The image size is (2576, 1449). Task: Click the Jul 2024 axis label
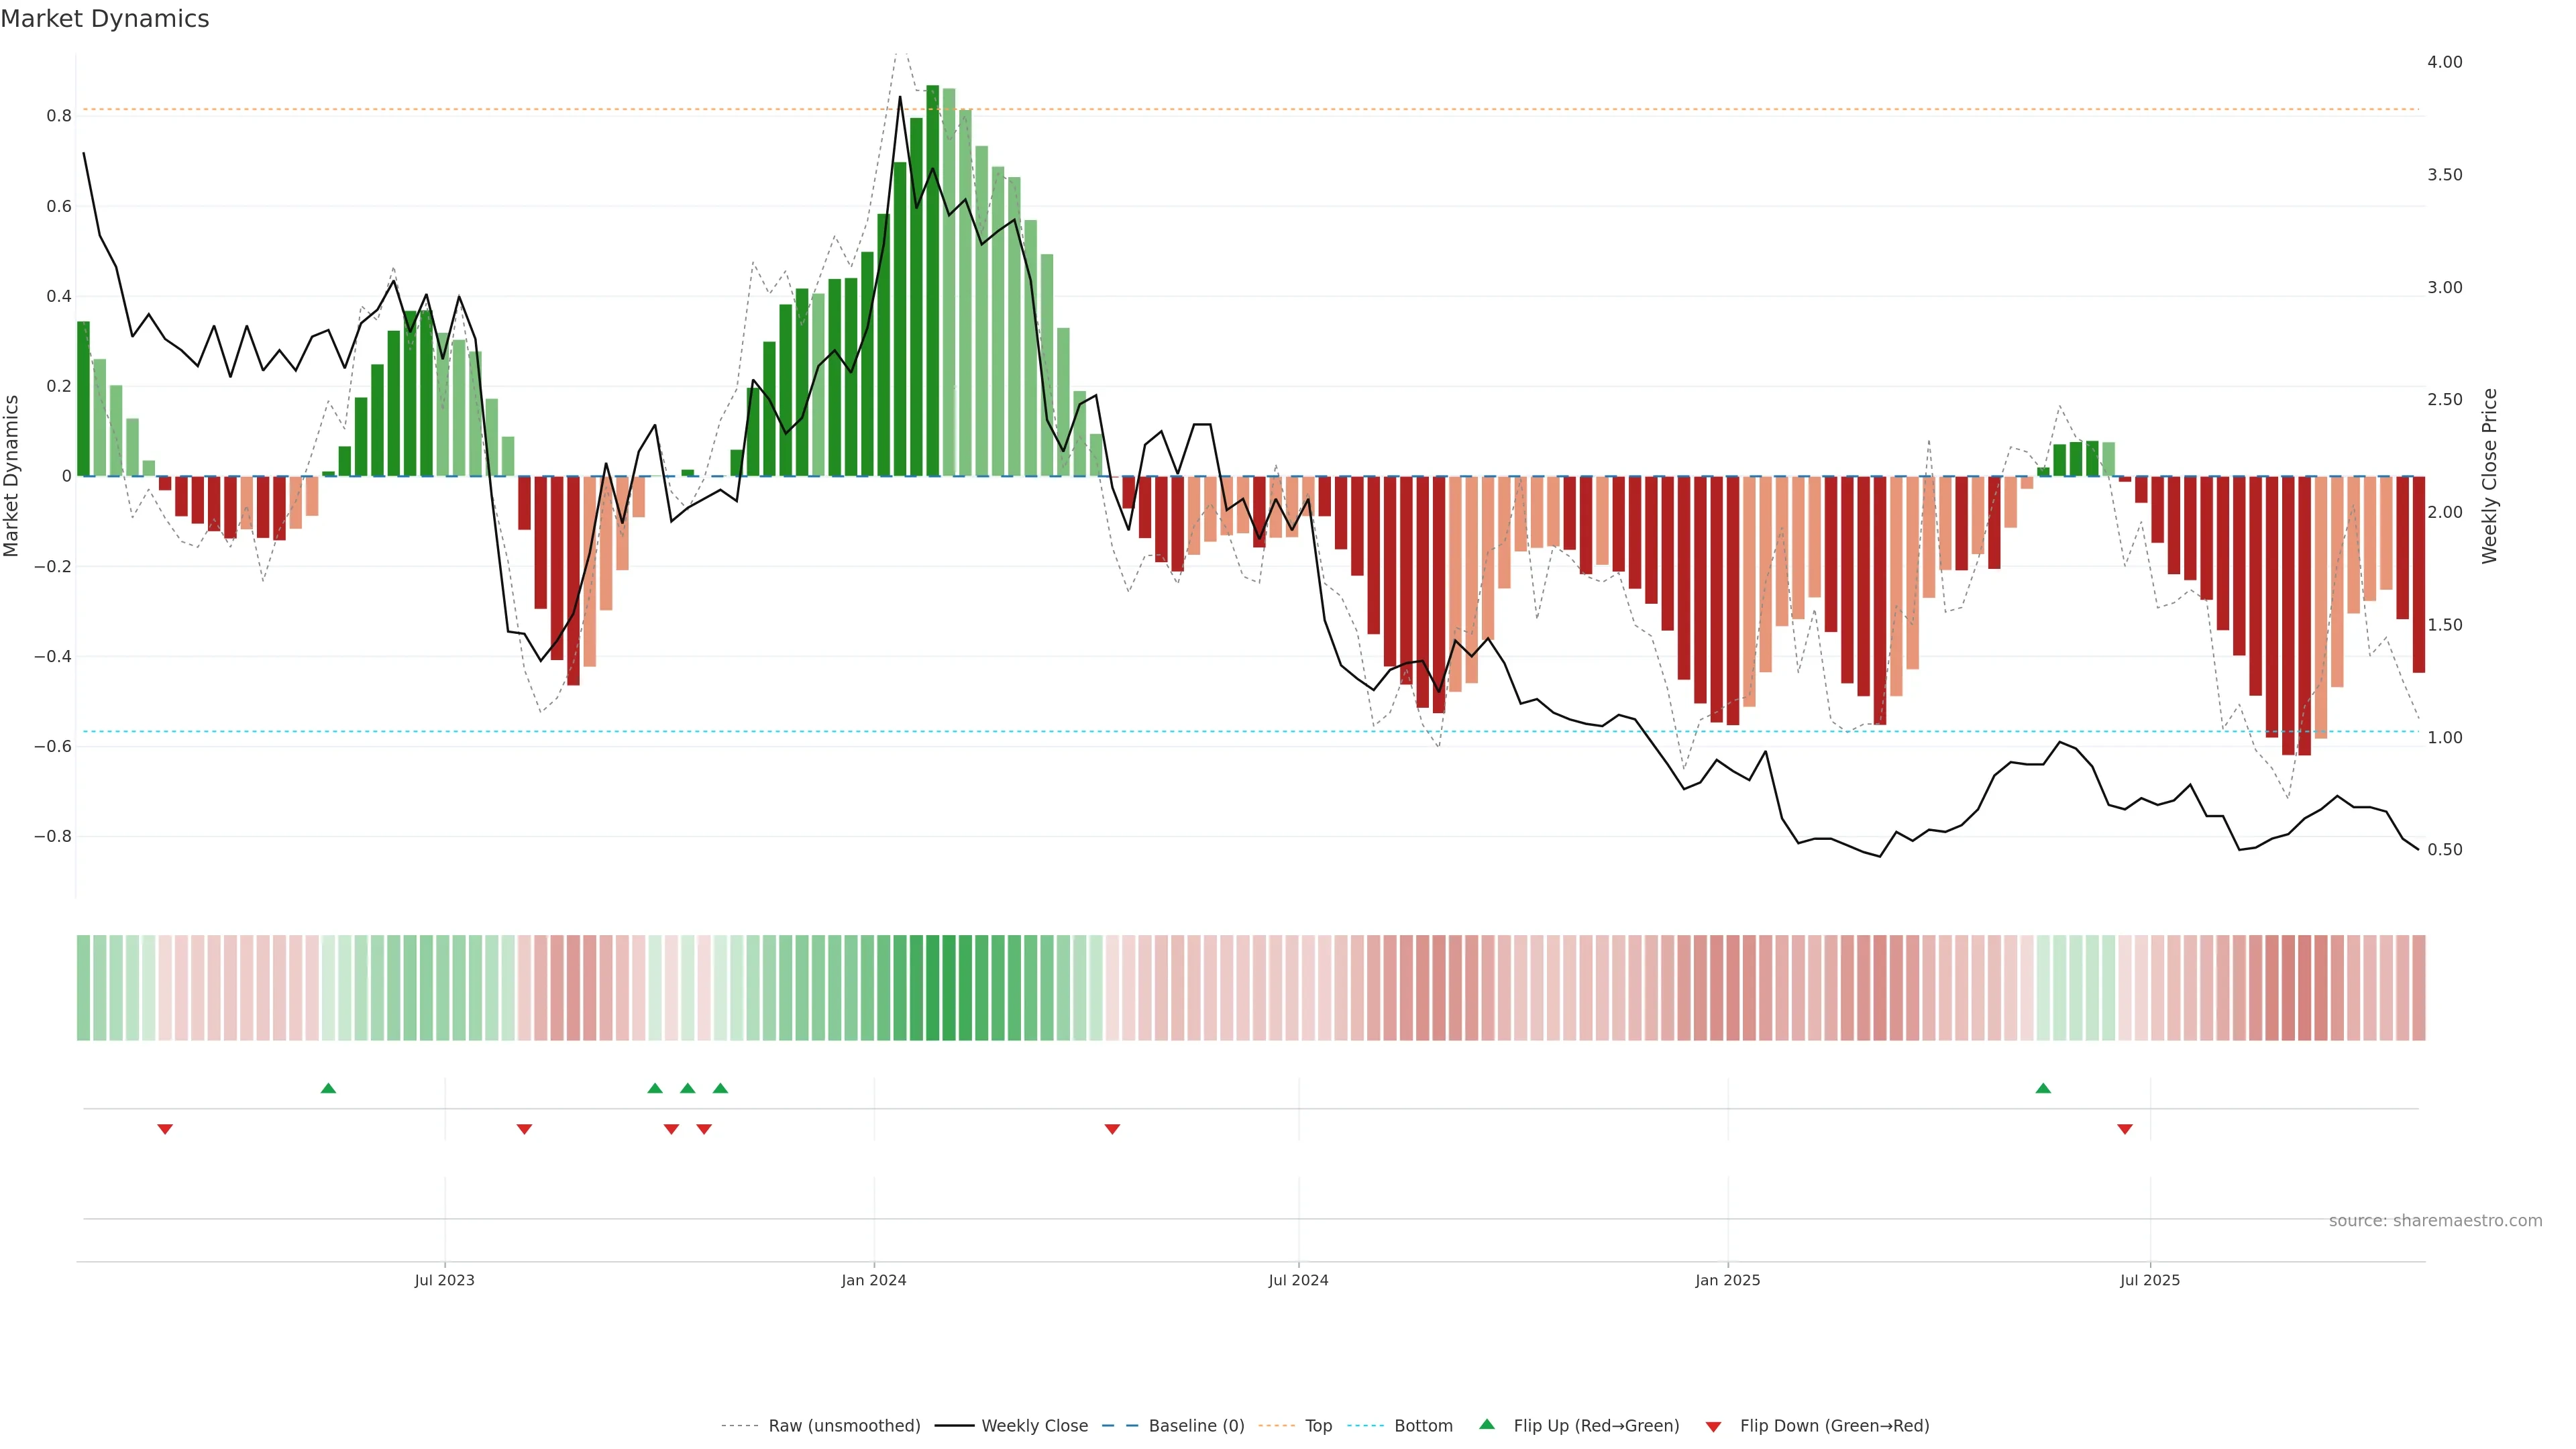click(1298, 1280)
